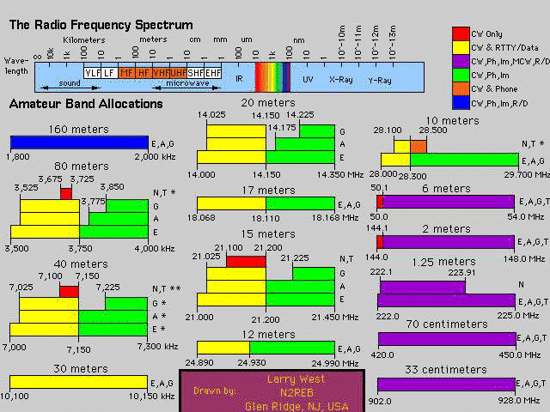Click the IR label in the spectrum

point(239,78)
